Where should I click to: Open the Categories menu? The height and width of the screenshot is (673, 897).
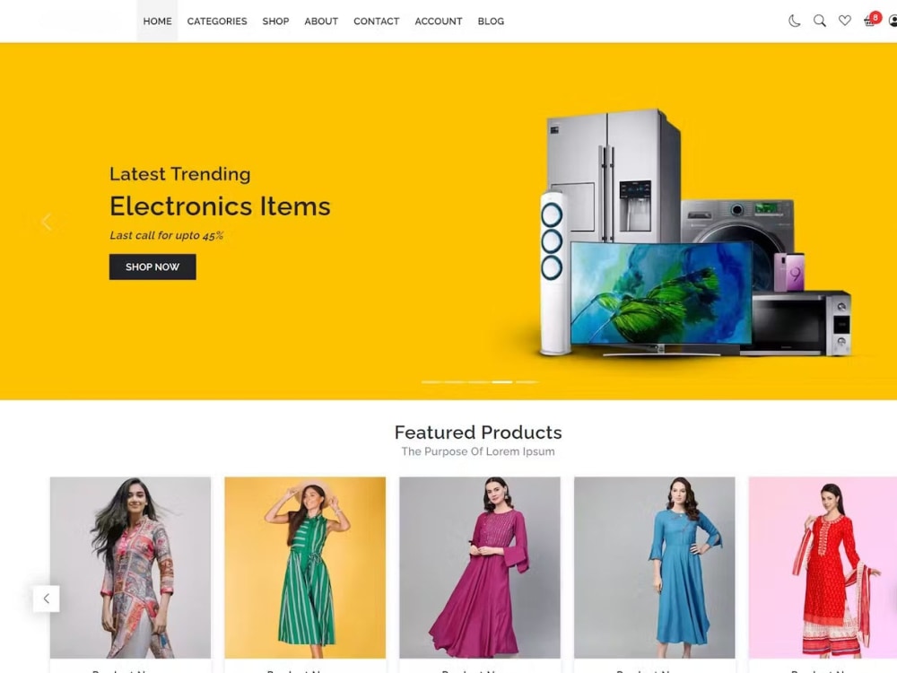coord(217,22)
